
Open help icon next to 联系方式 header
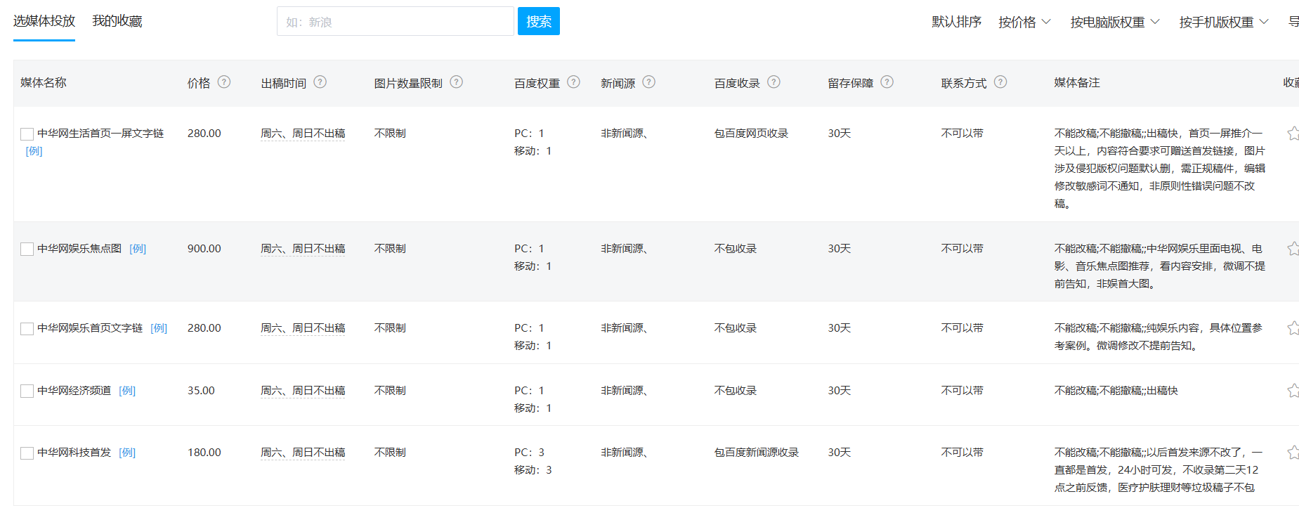[1001, 82]
